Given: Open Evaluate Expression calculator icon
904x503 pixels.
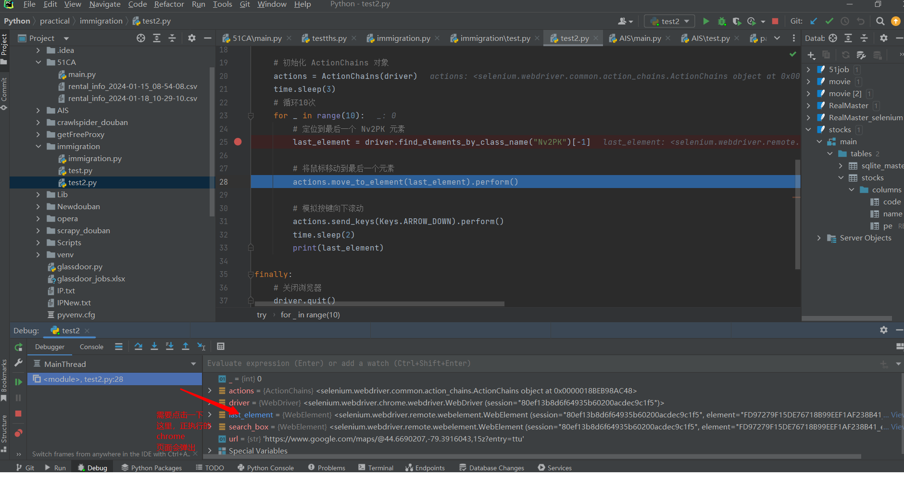Looking at the screenshot, I should click(x=221, y=346).
